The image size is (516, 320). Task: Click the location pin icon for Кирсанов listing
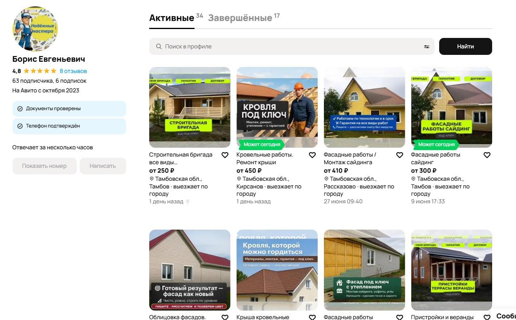[239, 179]
